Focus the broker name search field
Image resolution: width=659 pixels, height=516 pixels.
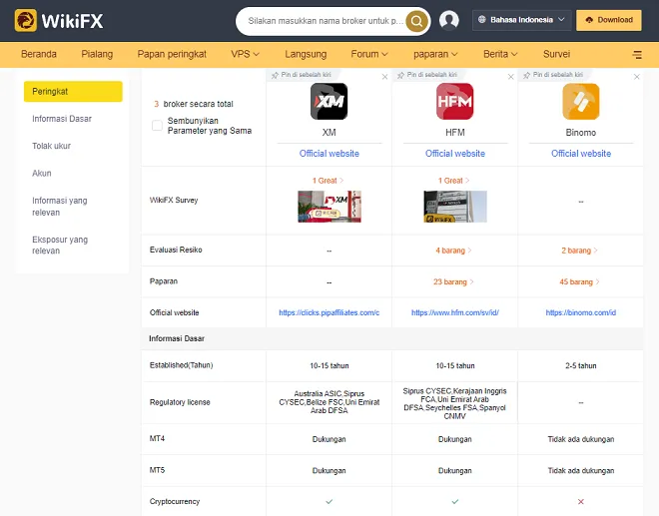pyautogui.click(x=326, y=21)
